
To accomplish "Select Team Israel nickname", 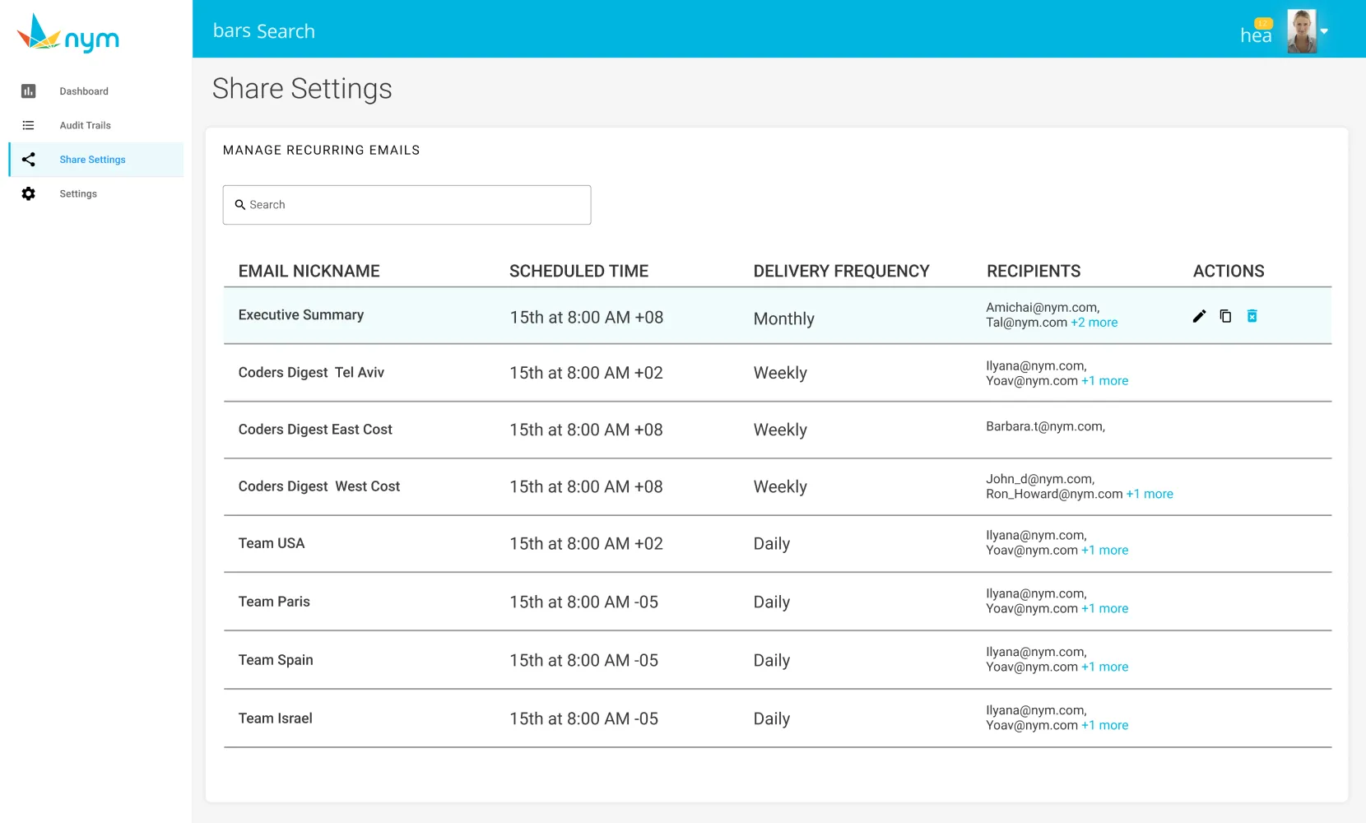I will coord(276,718).
